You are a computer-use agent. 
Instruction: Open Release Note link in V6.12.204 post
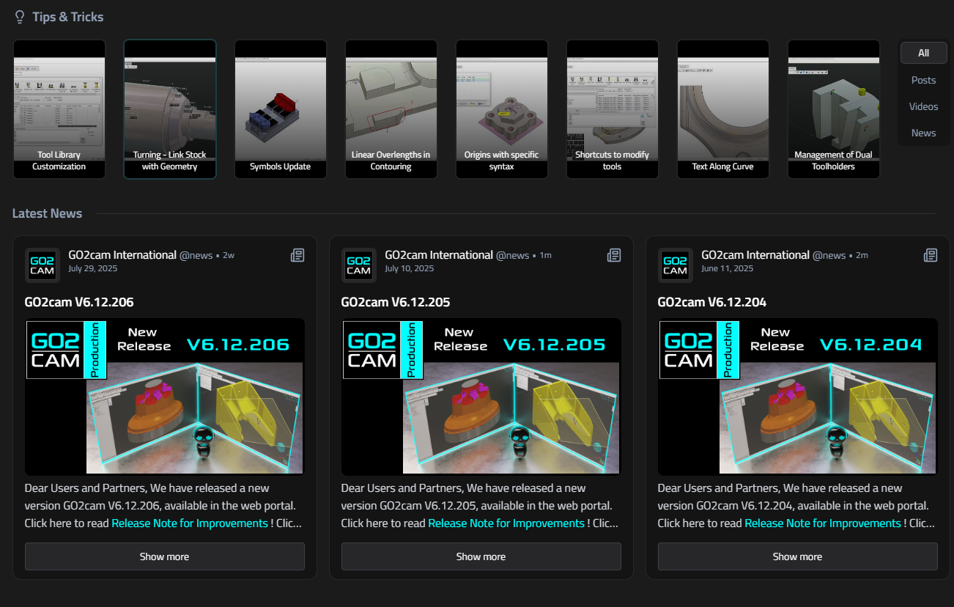coord(823,523)
